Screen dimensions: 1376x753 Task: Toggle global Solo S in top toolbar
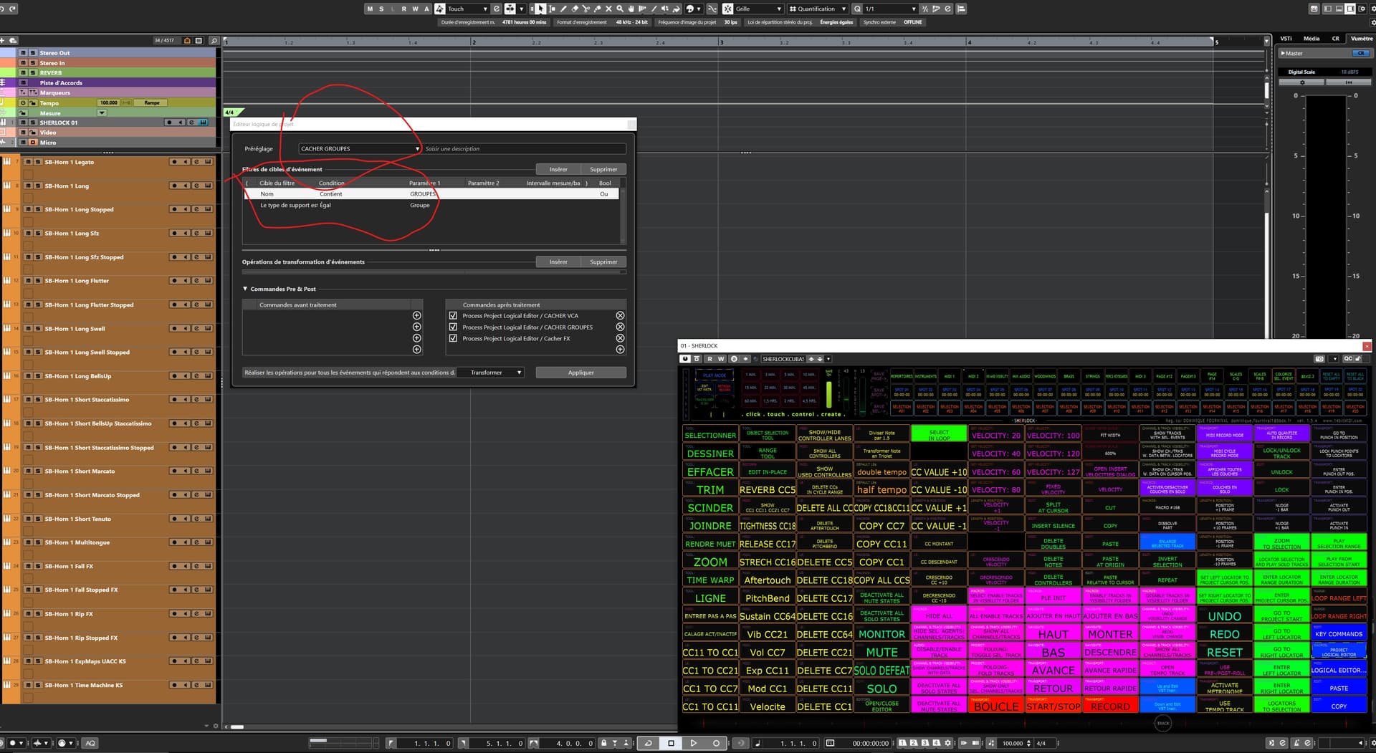[381, 9]
